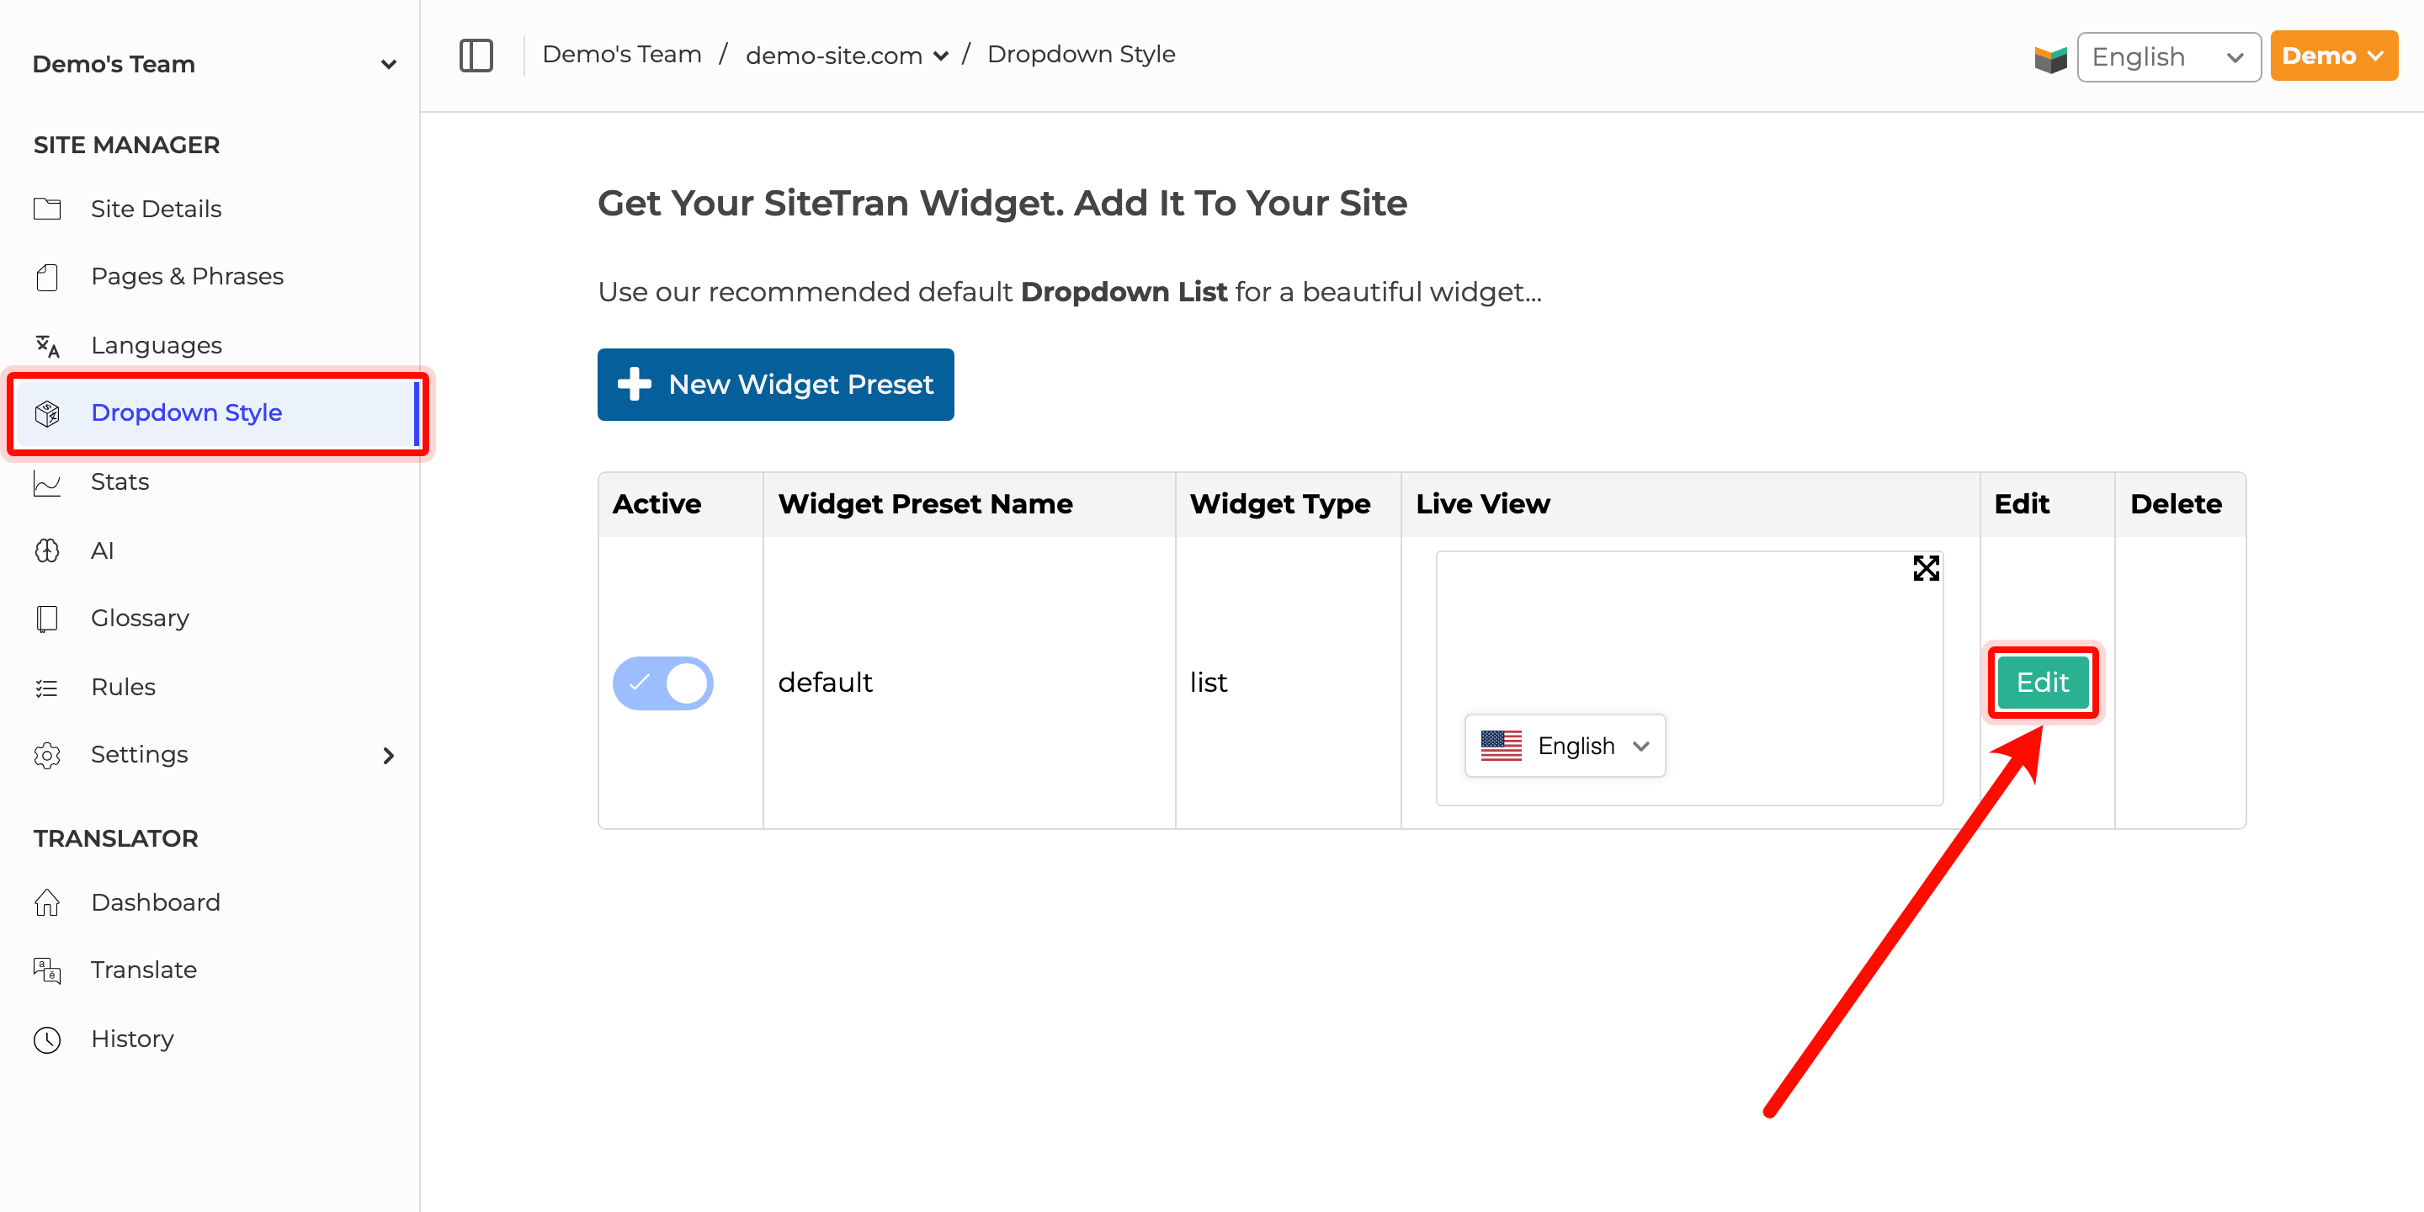Click the Dropdown Style breadcrumb text
2424x1212 pixels.
coord(1082,55)
